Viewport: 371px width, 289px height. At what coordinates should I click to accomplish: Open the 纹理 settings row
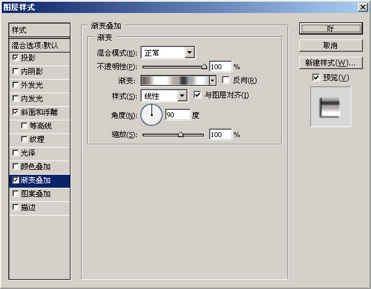coord(40,140)
